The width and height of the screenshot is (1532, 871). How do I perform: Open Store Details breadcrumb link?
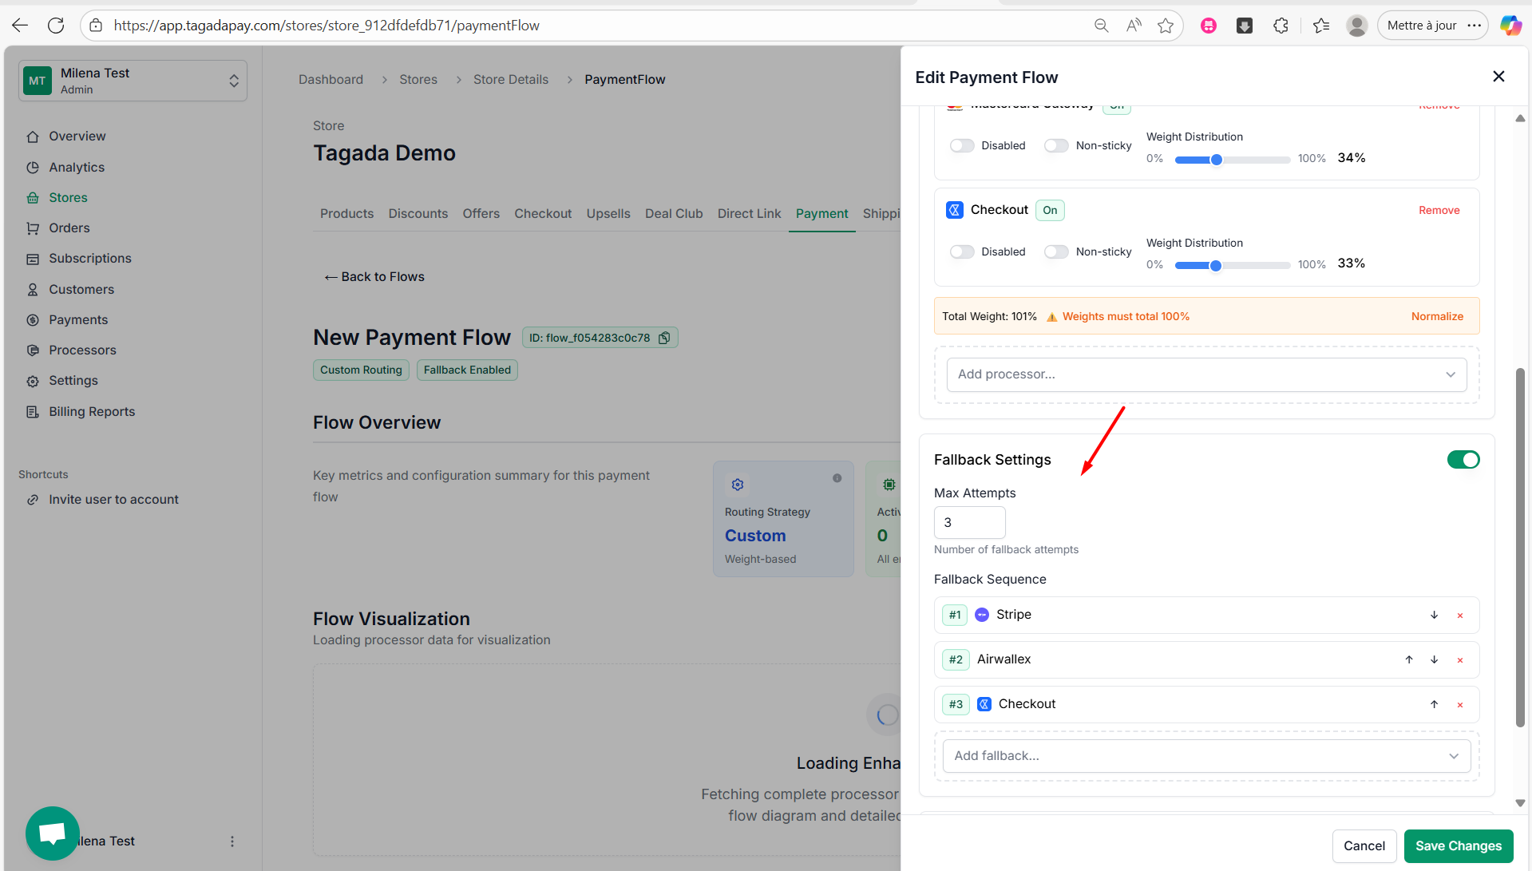point(510,80)
